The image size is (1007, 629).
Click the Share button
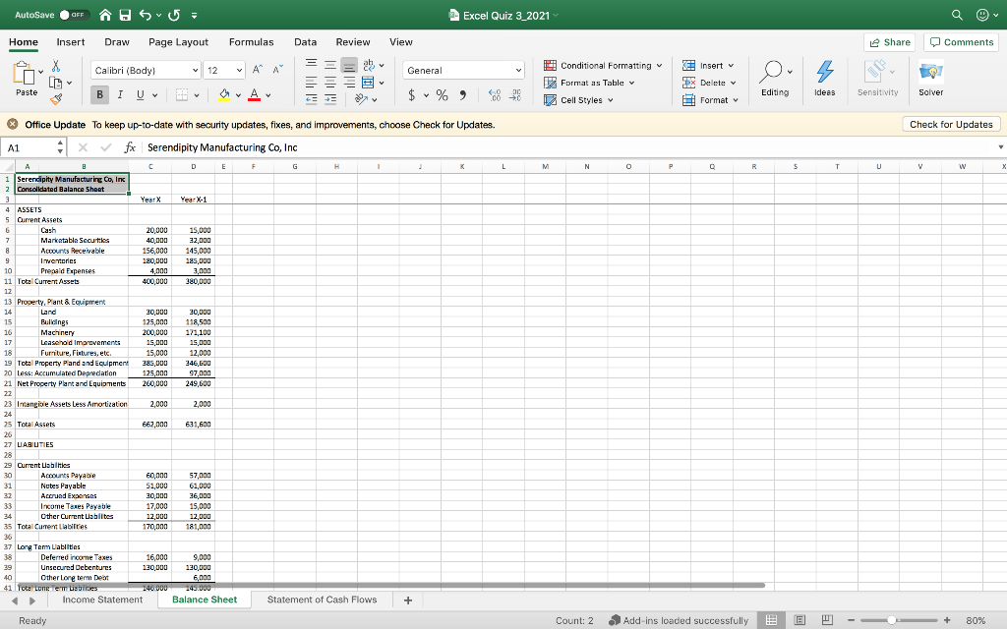889,42
